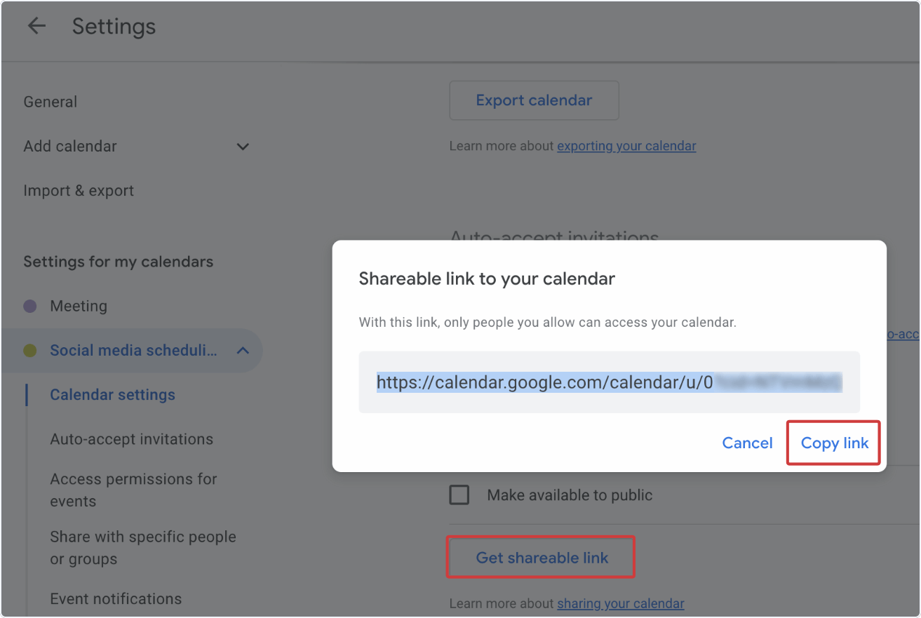The image size is (921, 618).
Task: Expand the Add calendar dropdown arrow
Action: tap(243, 146)
